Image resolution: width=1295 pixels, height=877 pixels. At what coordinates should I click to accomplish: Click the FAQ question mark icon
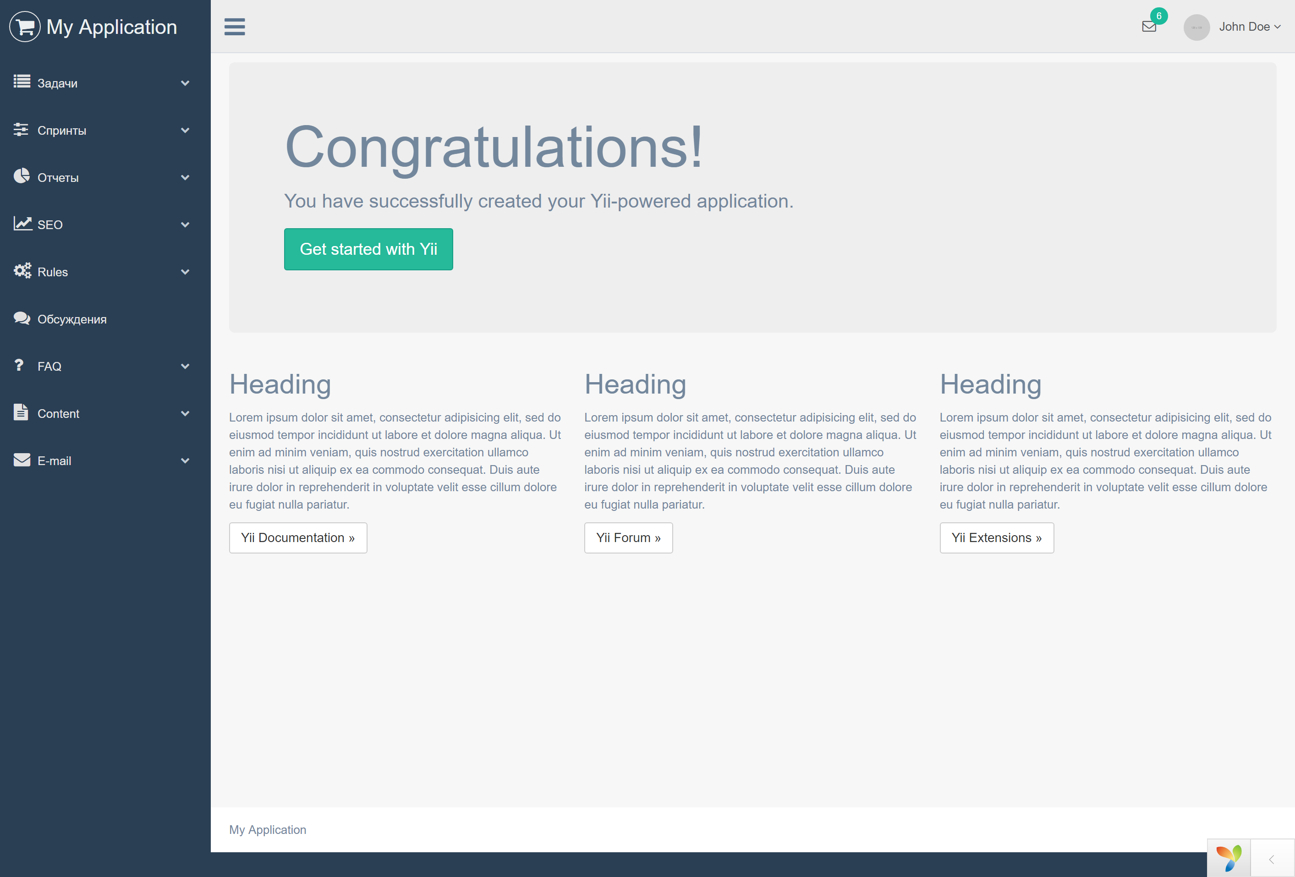pyautogui.click(x=19, y=365)
